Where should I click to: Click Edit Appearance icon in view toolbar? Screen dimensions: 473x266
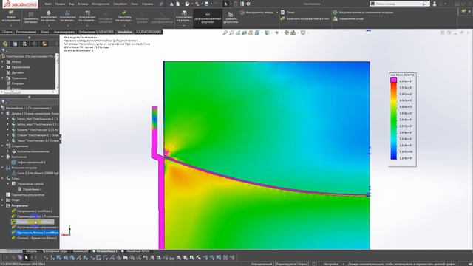pos(287,33)
